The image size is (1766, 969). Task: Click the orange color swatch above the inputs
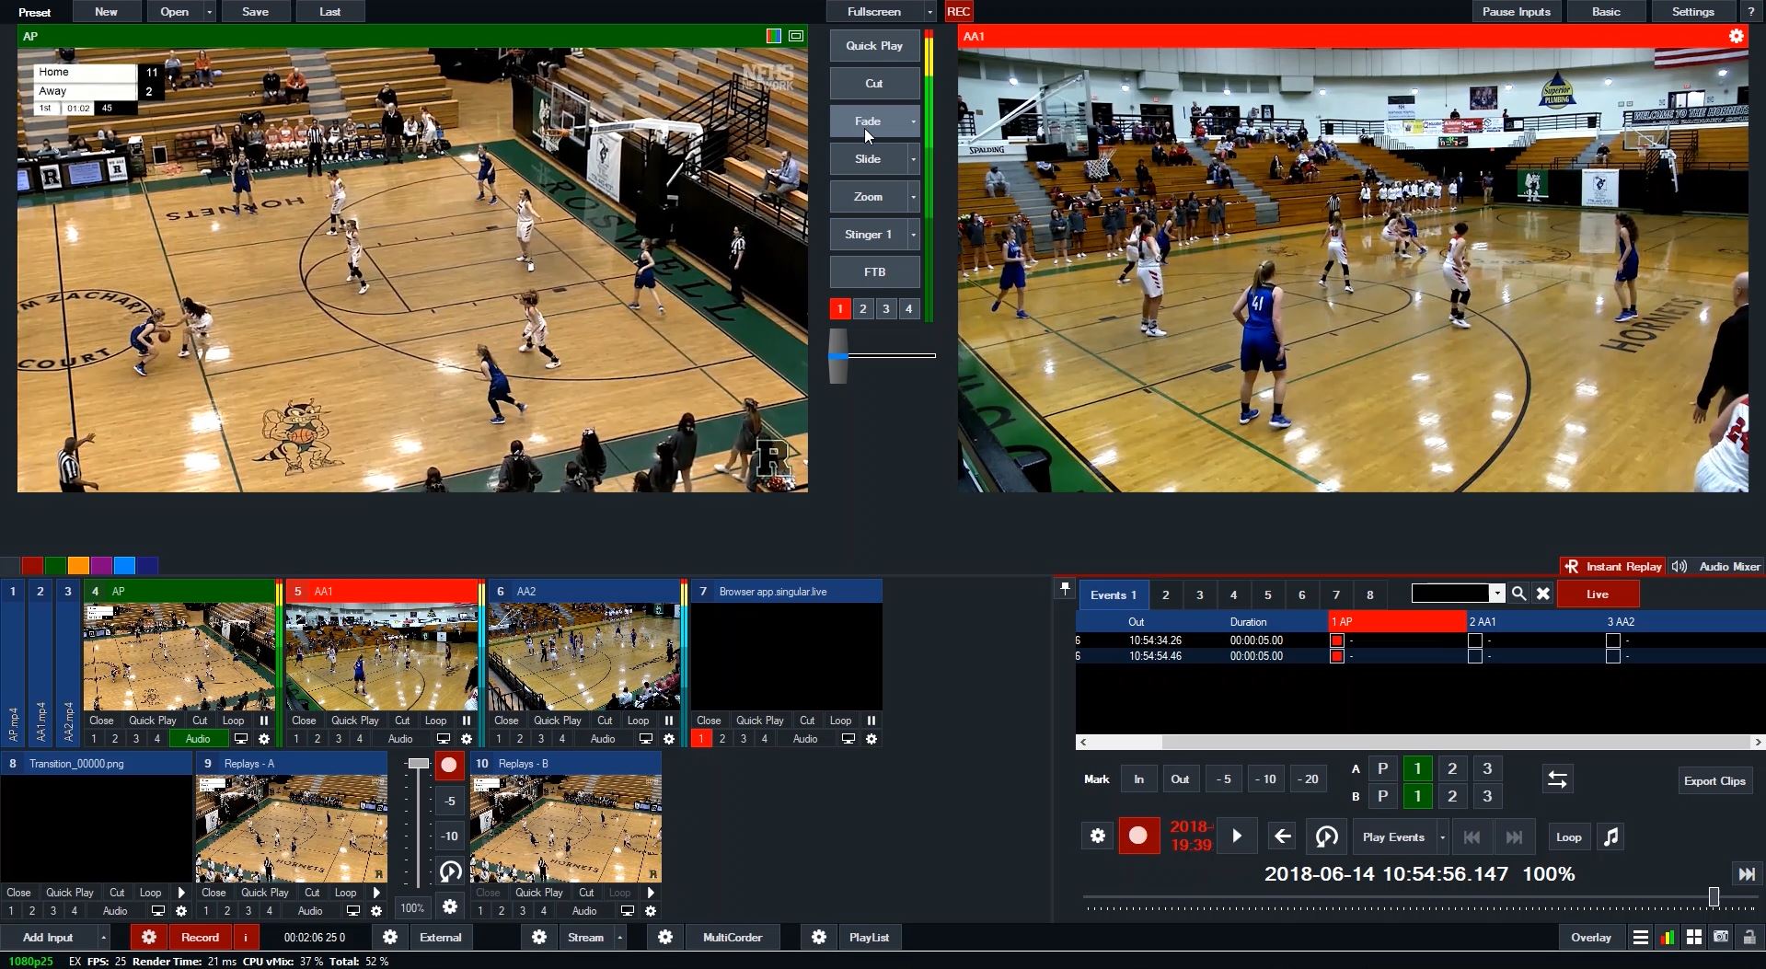pyautogui.click(x=78, y=565)
